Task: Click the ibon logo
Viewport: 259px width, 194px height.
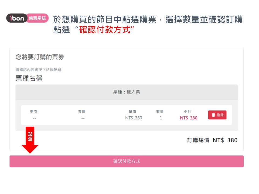Action: pos(17,18)
